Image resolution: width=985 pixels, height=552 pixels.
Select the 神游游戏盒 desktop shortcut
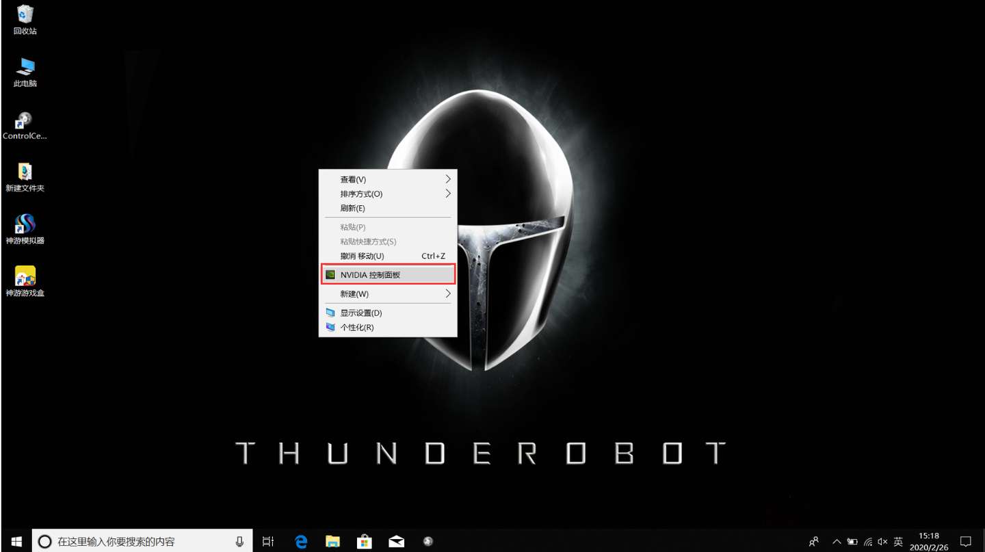25,282
